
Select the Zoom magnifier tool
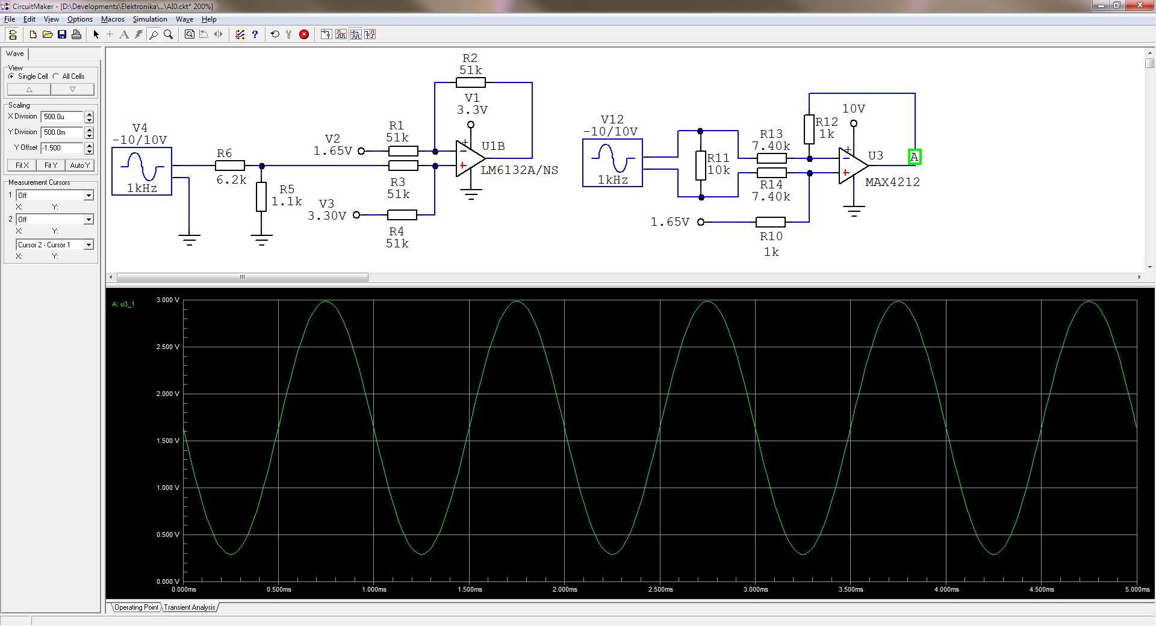tap(168, 34)
